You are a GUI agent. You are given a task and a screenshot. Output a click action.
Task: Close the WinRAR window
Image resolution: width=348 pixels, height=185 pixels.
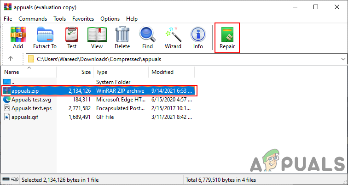336,7
